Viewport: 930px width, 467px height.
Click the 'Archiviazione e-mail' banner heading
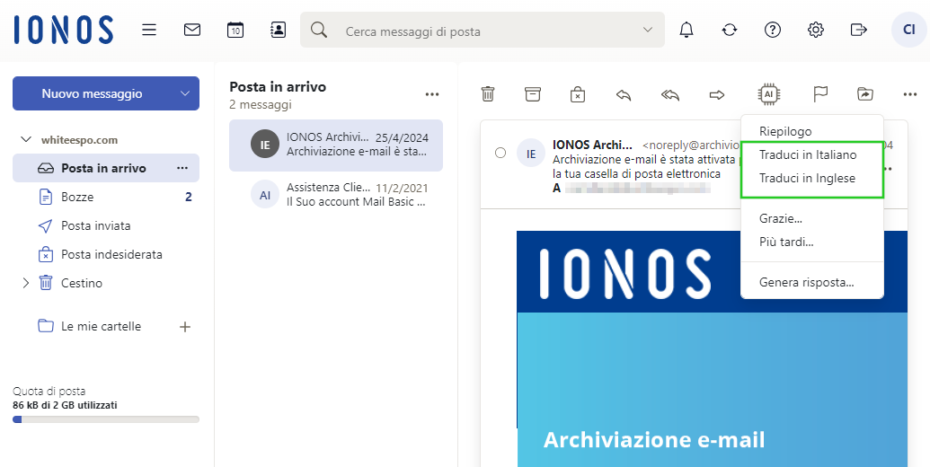point(654,440)
